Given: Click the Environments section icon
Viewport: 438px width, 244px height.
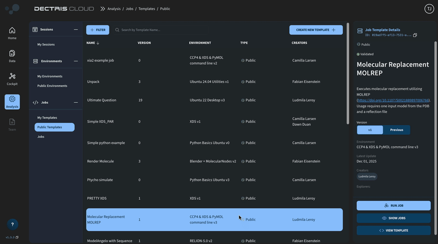Looking at the screenshot, I should pyautogui.click(x=36, y=61).
